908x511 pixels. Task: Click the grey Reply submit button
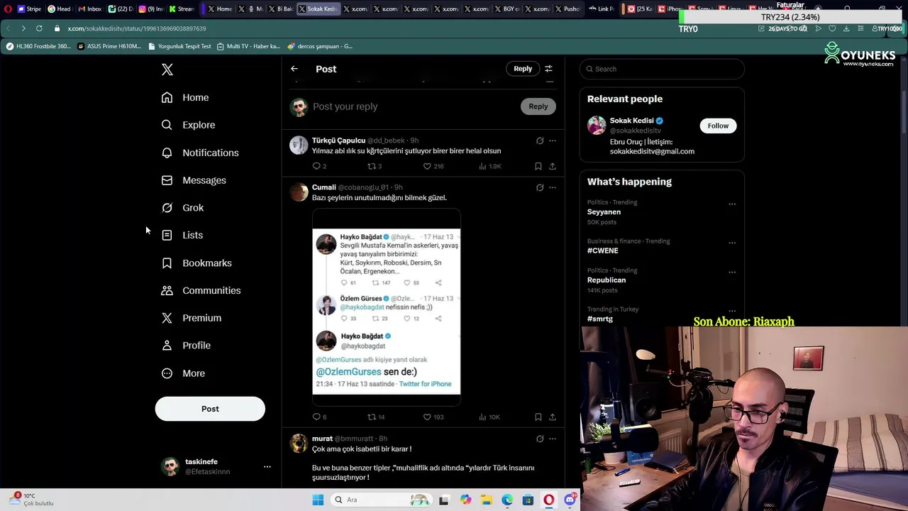[538, 106]
